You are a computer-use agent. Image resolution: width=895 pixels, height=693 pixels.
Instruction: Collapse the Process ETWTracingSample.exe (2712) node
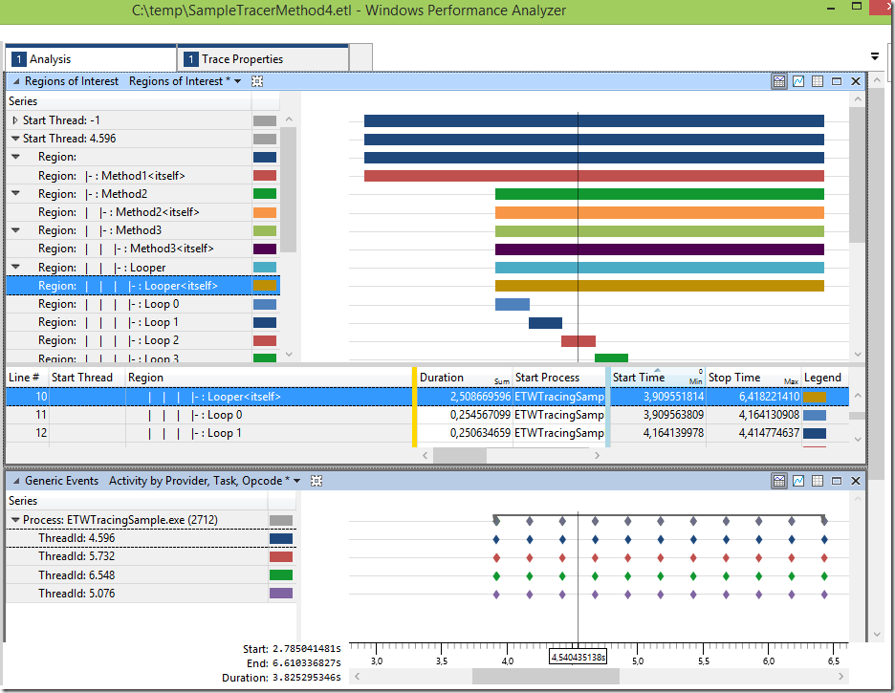[x=15, y=520]
